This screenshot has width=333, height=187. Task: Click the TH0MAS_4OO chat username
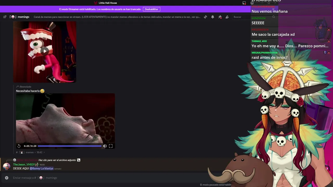259,41
